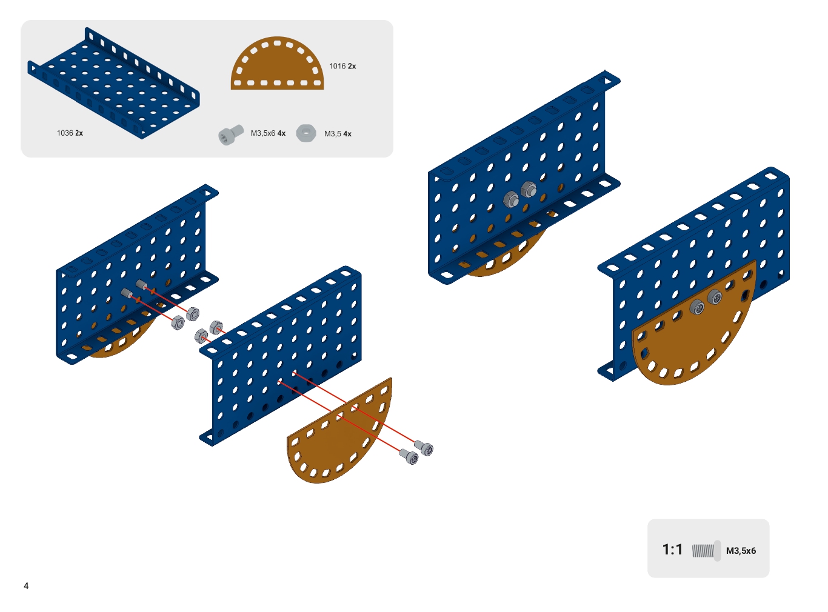Click the center exploded blue flanged plate

tap(281, 356)
